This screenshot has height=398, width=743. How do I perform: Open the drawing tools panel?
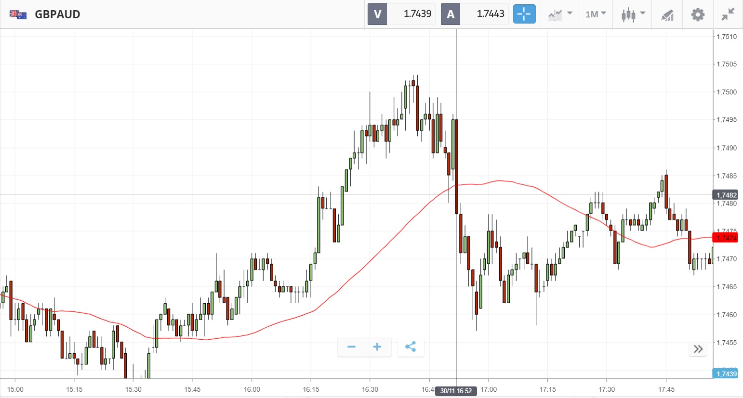tap(667, 15)
